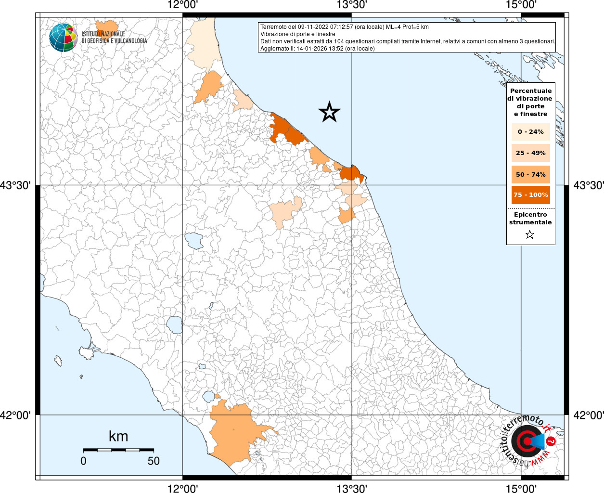
Task: Click the scale bar's 50 mark
Action: [154, 461]
